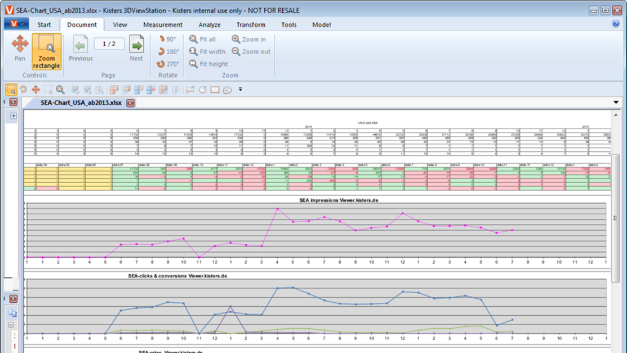Rotate the document by 90°
The height and width of the screenshot is (353, 627).
[x=167, y=39]
